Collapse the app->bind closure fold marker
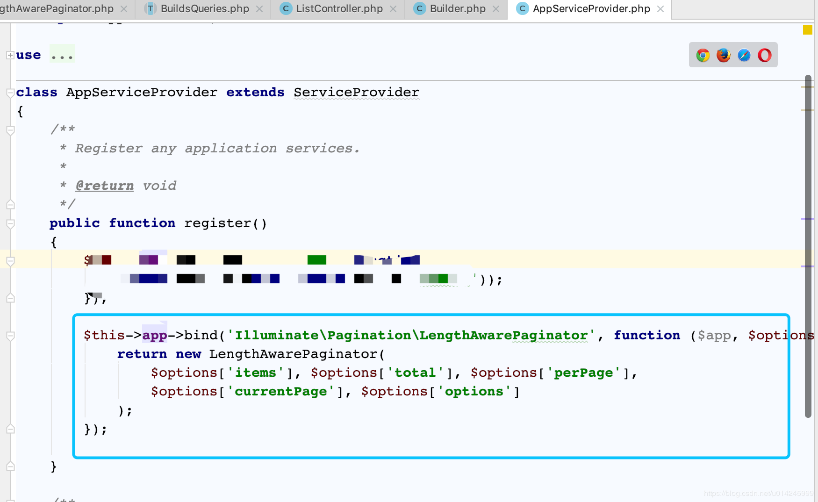Viewport: 818px width, 502px height. tap(10, 336)
